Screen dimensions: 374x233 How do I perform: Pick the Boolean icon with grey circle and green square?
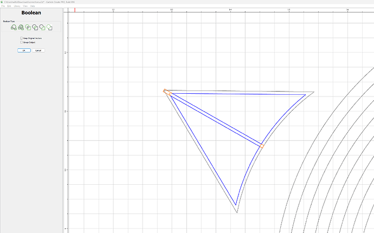[42, 28]
